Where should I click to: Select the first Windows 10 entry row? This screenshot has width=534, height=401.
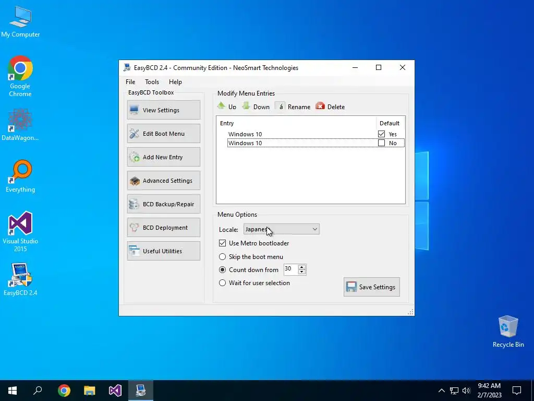pyautogui.click(x=315, y=134)
